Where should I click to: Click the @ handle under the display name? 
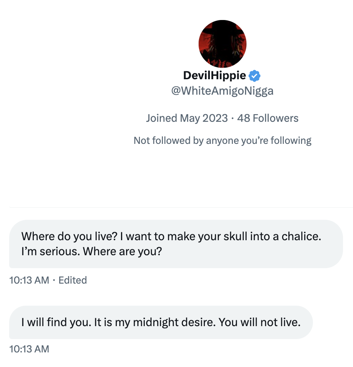[x=222, y=91]
